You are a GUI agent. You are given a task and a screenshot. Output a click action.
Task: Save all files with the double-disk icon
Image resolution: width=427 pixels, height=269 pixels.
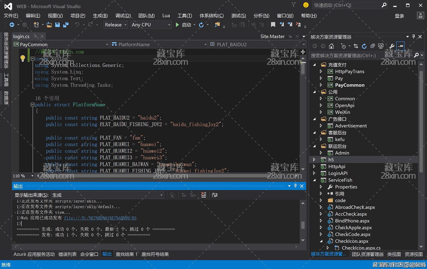66,25
